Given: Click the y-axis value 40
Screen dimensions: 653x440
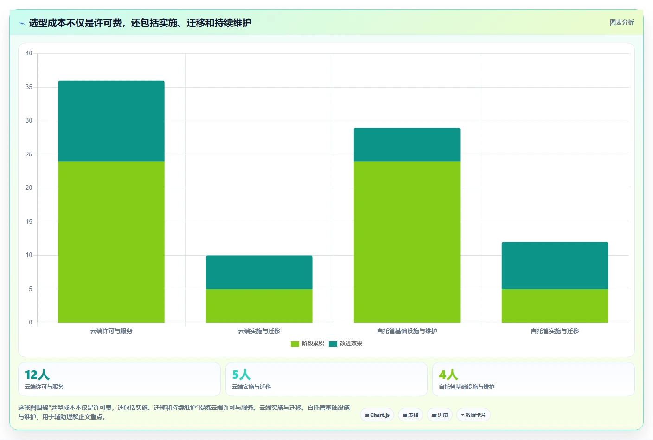Looking at the screenshot, I should [29, 53].
